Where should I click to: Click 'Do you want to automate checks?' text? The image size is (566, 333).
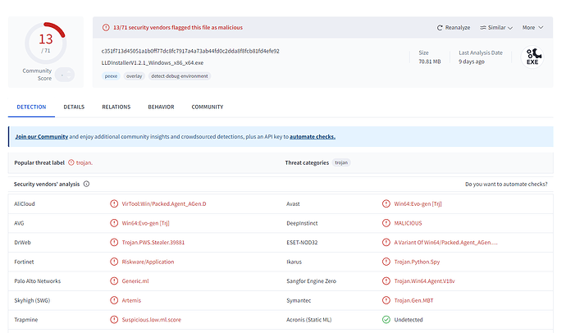click(x=506, y=184)
